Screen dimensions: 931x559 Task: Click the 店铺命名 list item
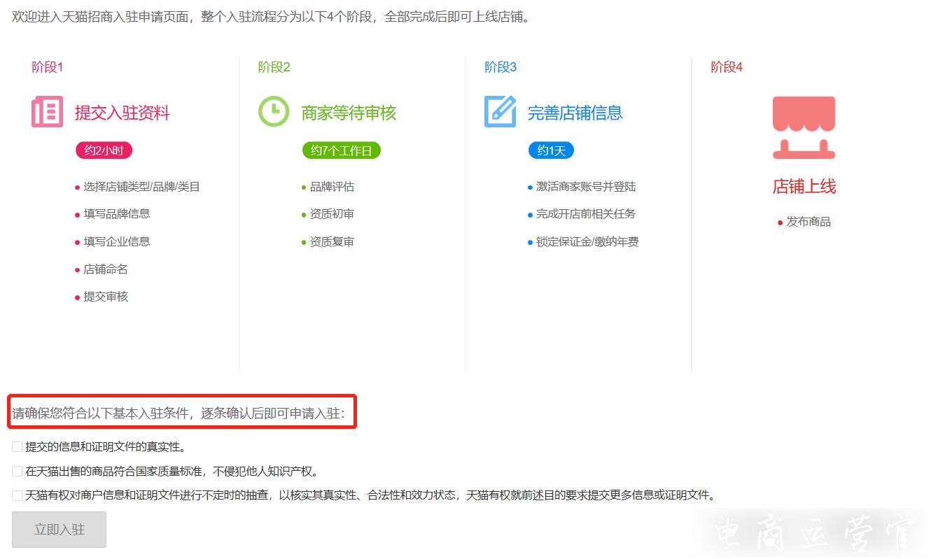coord(106,269)
